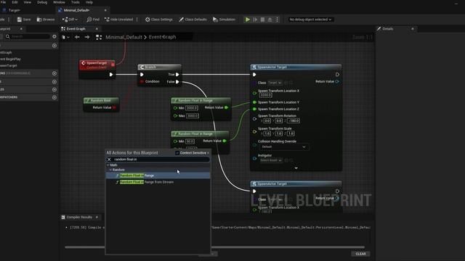The image size is (465, 261).
Task: Open play options three-dot menu
Action: tap(278, 20)
